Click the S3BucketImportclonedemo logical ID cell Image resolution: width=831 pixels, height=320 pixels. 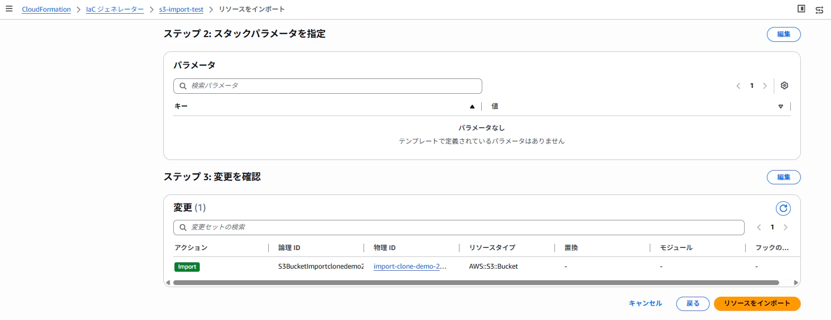tap(321, 266)
